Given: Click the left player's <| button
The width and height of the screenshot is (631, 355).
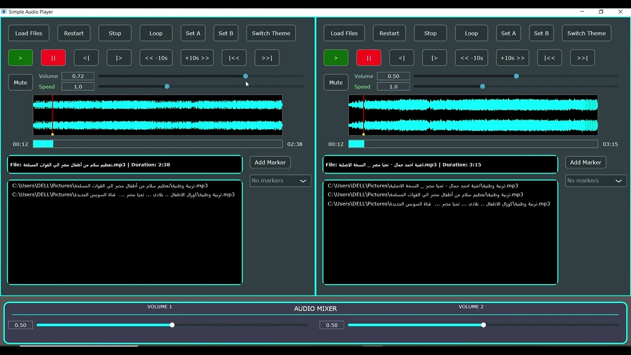Looking at the screenshot, I should click(x=86, y=58).
